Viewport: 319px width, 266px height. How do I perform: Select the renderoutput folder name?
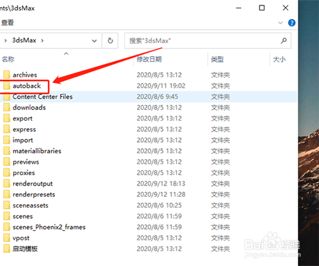[x=32, y=184]
